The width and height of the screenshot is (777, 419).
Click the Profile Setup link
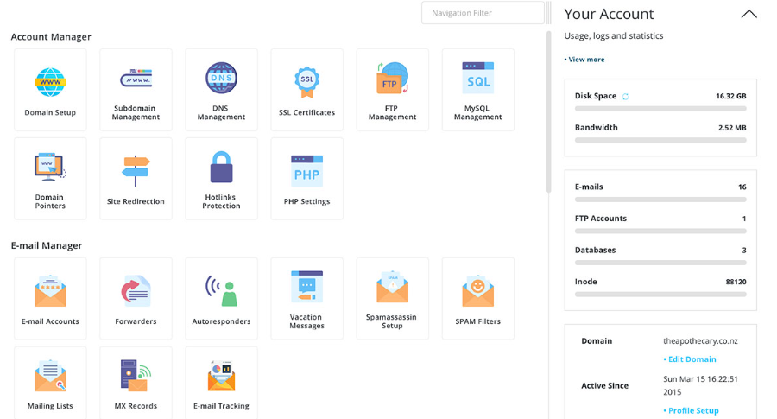692,411
